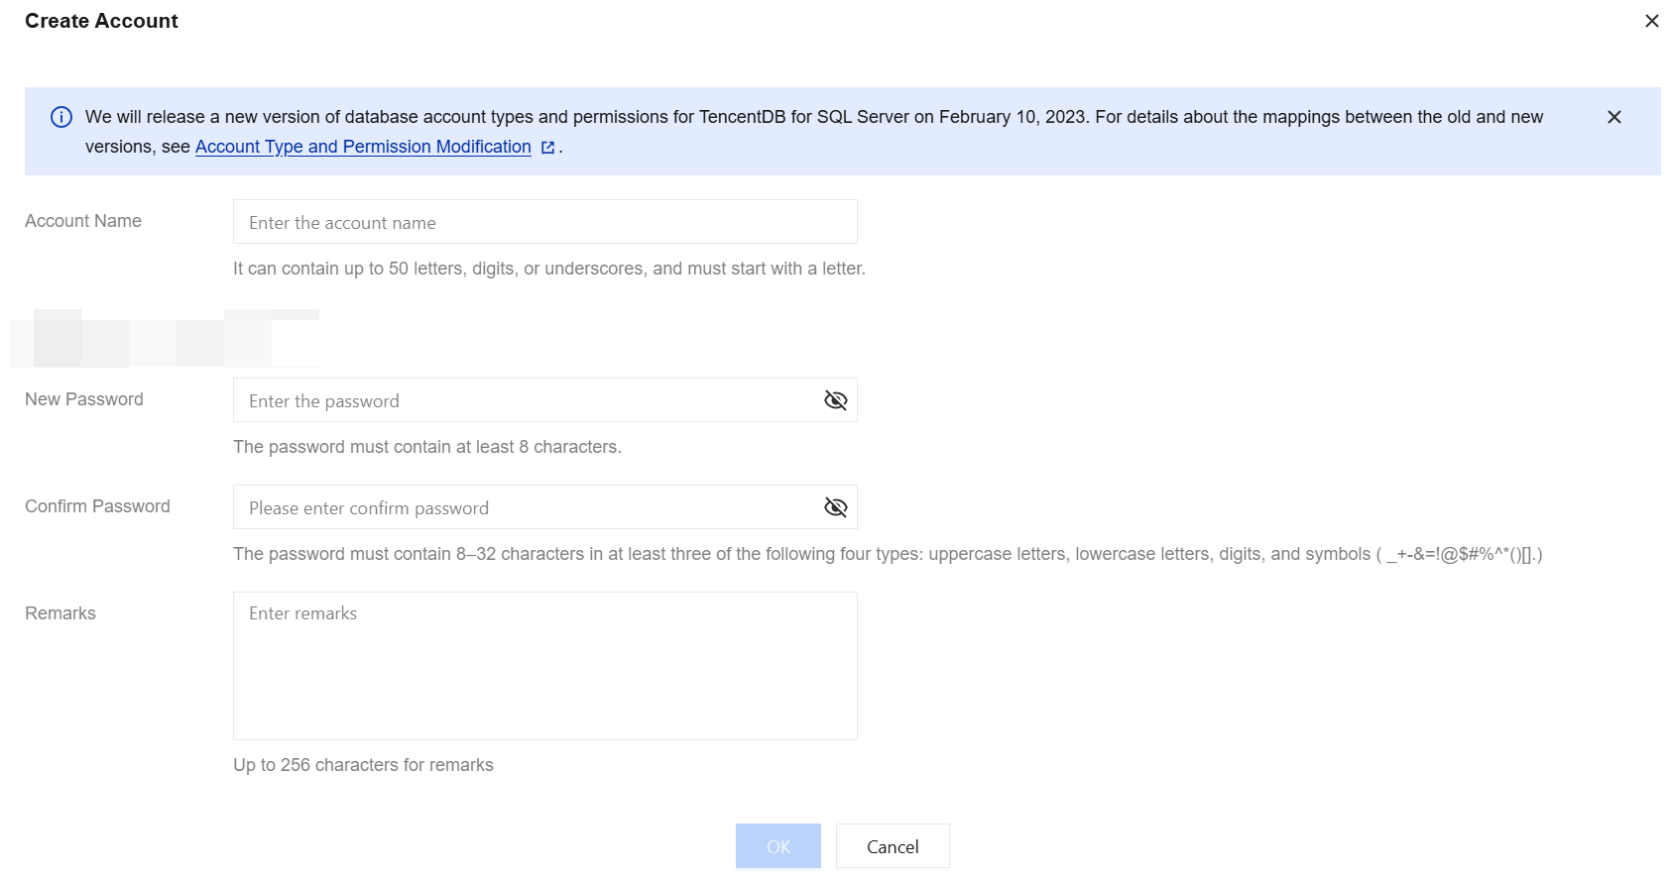This screenshot has width=1672, height=879.
Task: Click the account name rules hint text
Action: click(548, 269)
